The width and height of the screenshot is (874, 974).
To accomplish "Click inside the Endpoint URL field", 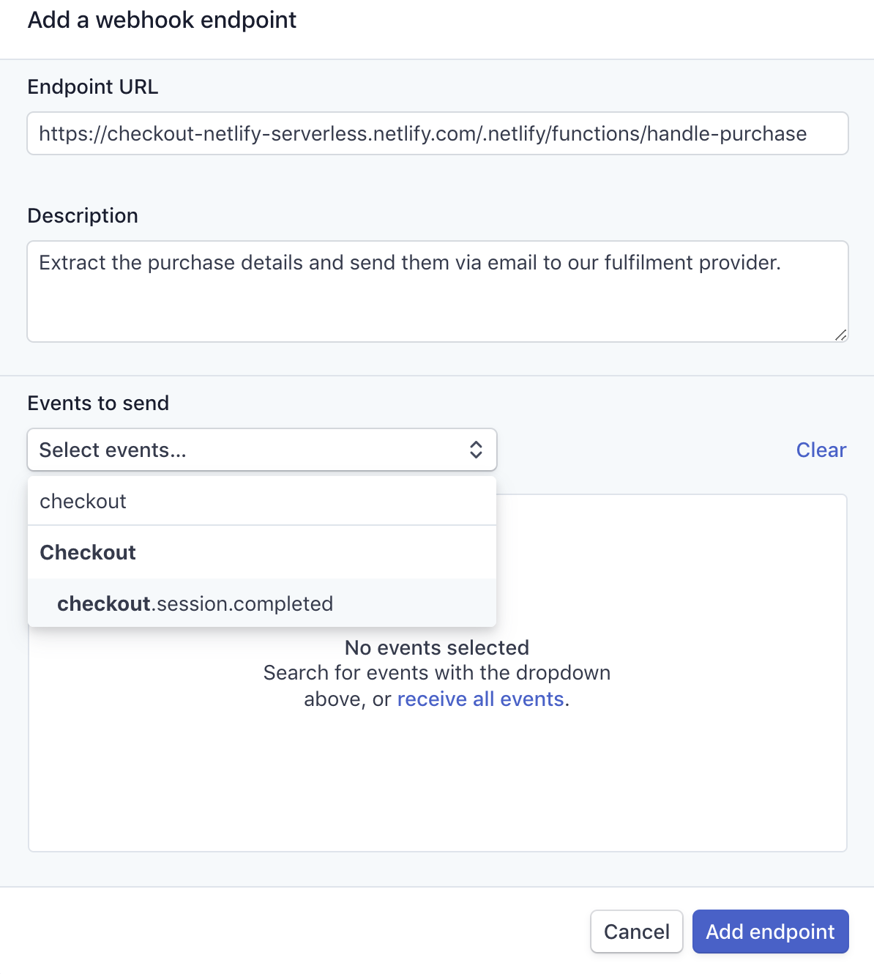I will click(x=437, y=133).
